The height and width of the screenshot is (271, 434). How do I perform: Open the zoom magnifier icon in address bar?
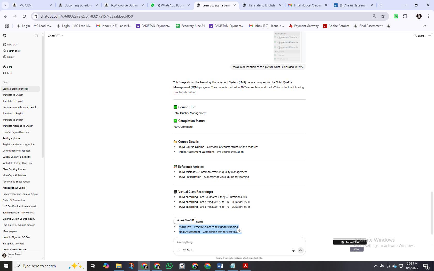pos(374,16)
